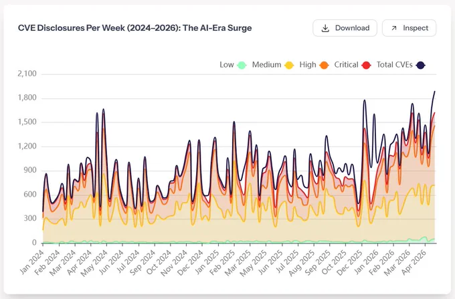The width and height of the screenshot is (455, 299).
Task: Click the Download button
Action: 345,28
